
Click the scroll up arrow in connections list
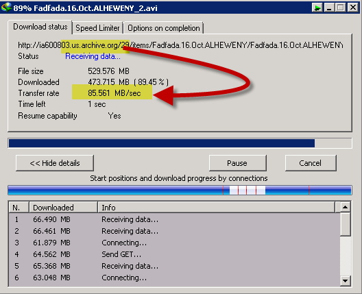(x=345, y=207)
